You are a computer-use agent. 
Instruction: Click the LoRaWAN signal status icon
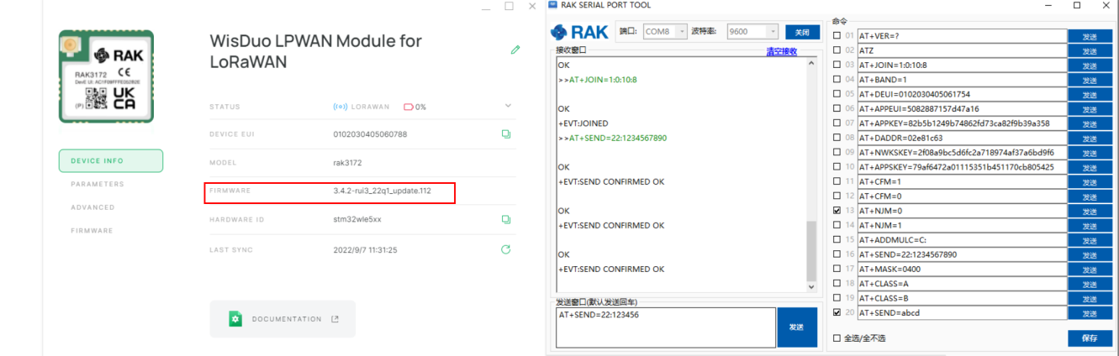[340, 107]
